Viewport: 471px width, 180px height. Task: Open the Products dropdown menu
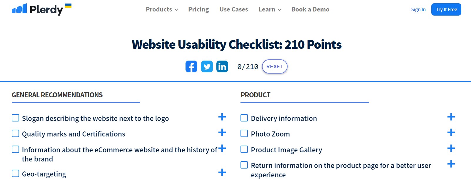pos(162,9)
